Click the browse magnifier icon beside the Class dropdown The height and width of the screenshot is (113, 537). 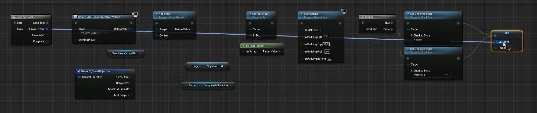107,33
